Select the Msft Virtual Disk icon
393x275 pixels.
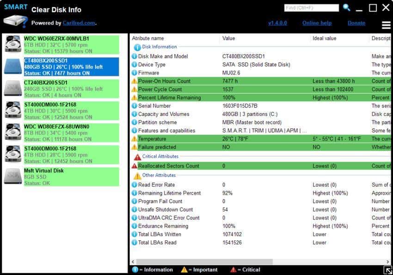[x=13, y=176]
